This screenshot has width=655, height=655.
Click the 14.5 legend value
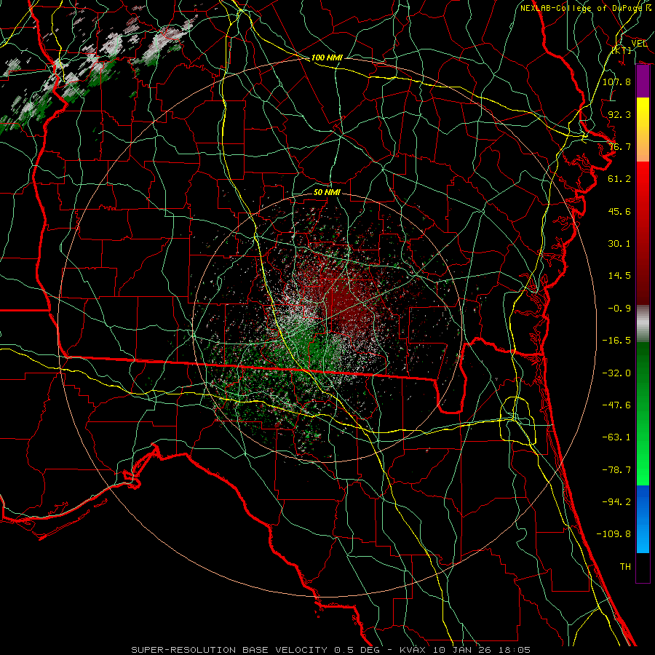click(x=619, y=276)
